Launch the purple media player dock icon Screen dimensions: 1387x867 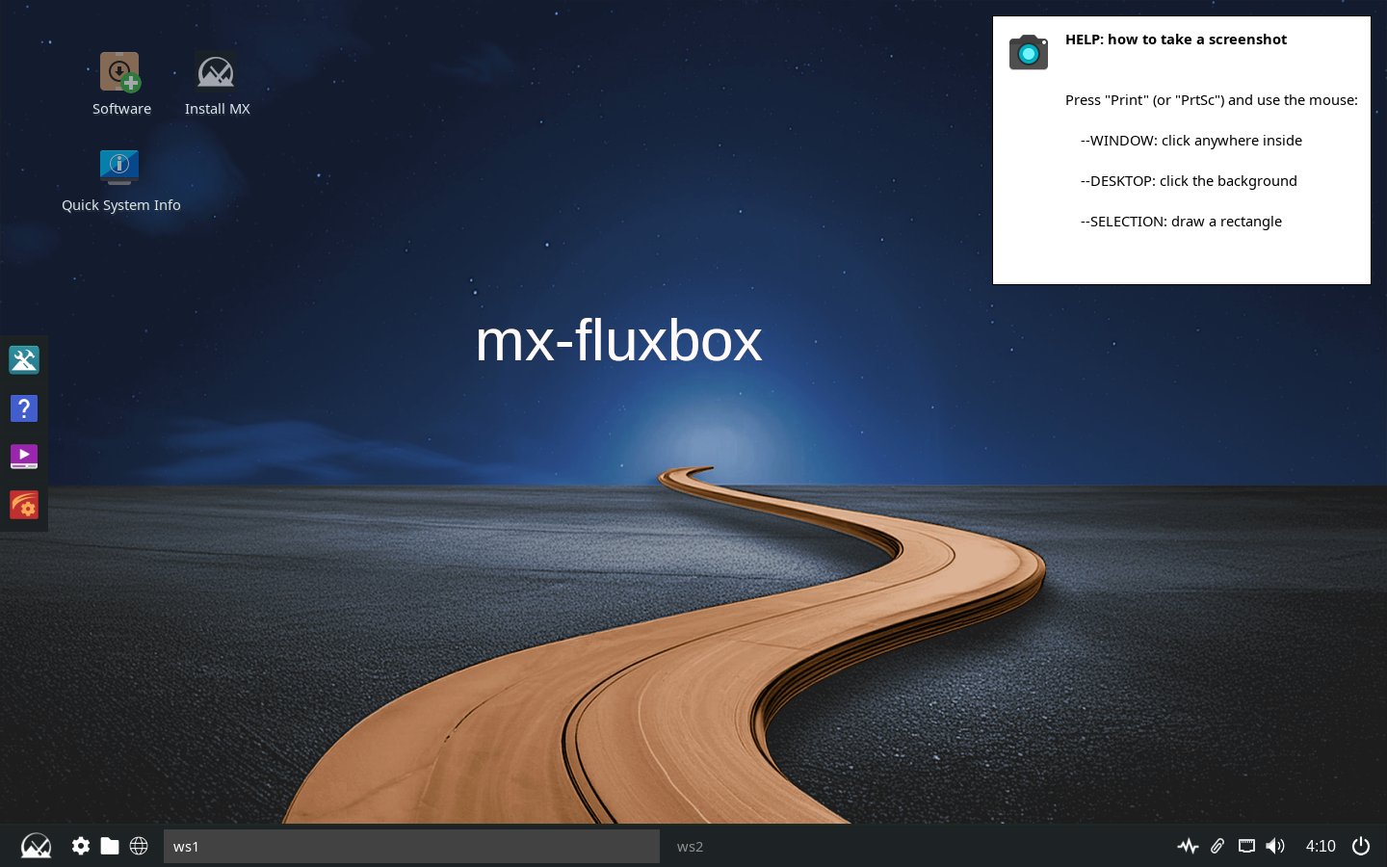[x=24, y=457]
